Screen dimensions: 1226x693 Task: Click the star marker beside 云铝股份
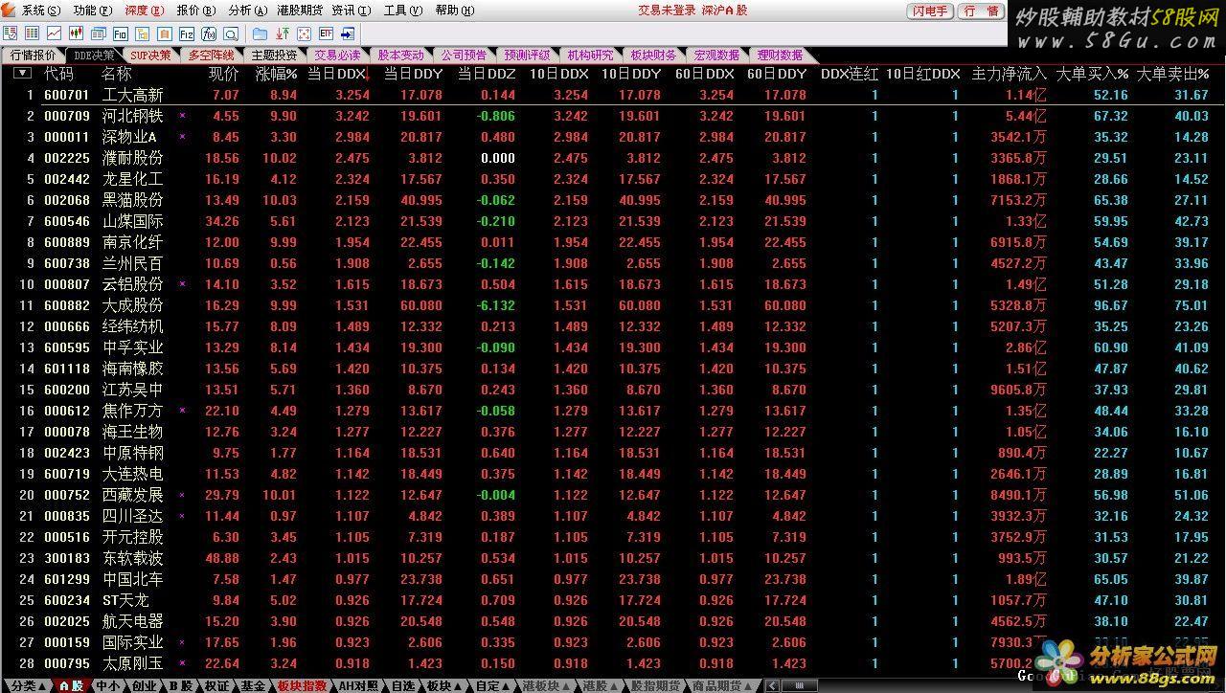(182, 284)
